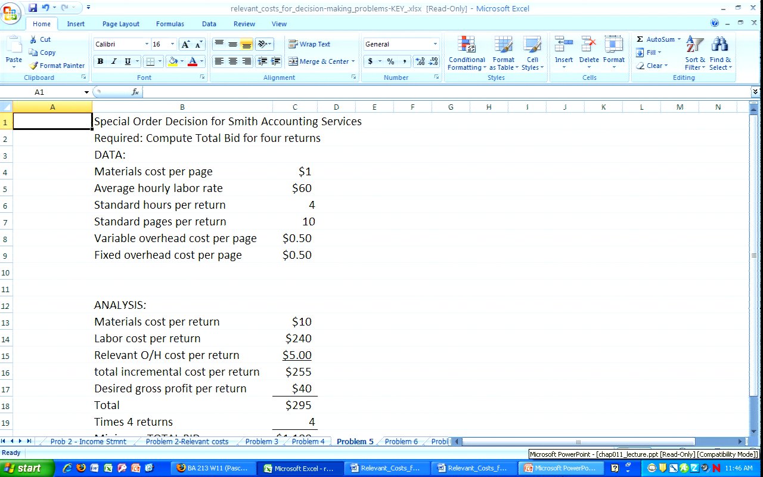
Task: Click the Increase Font Size icon
Action: (186, 44)
